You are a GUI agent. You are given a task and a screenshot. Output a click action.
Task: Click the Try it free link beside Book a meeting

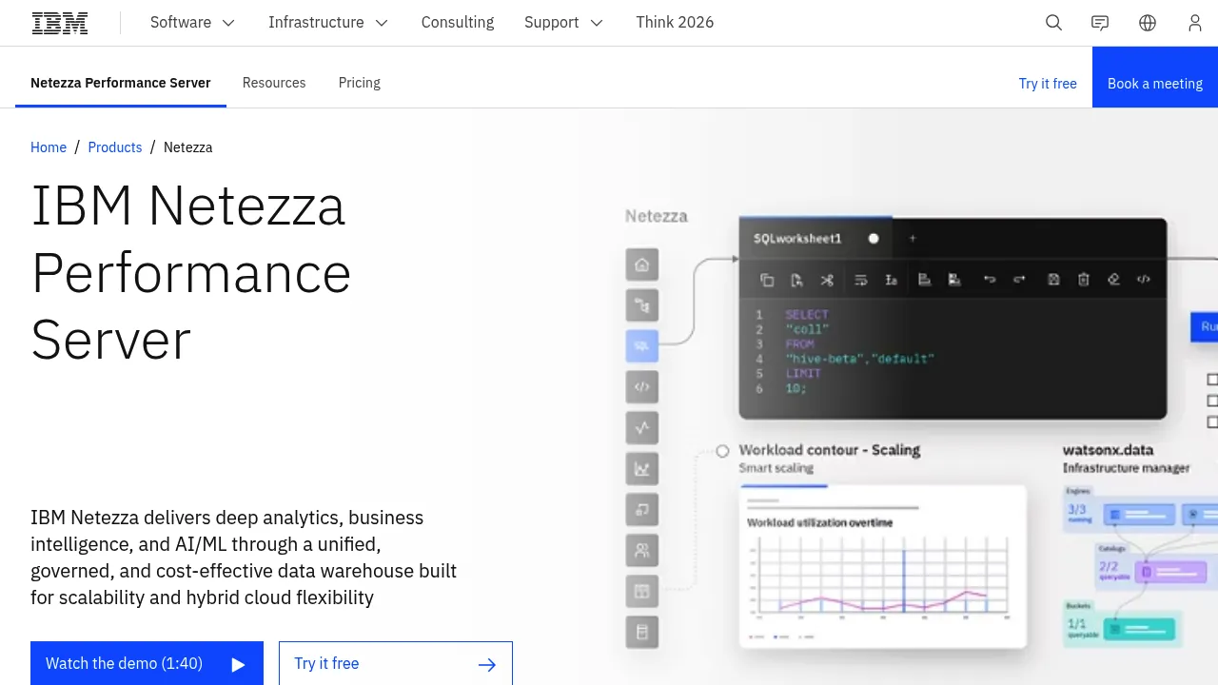[x=1048, y=84]
